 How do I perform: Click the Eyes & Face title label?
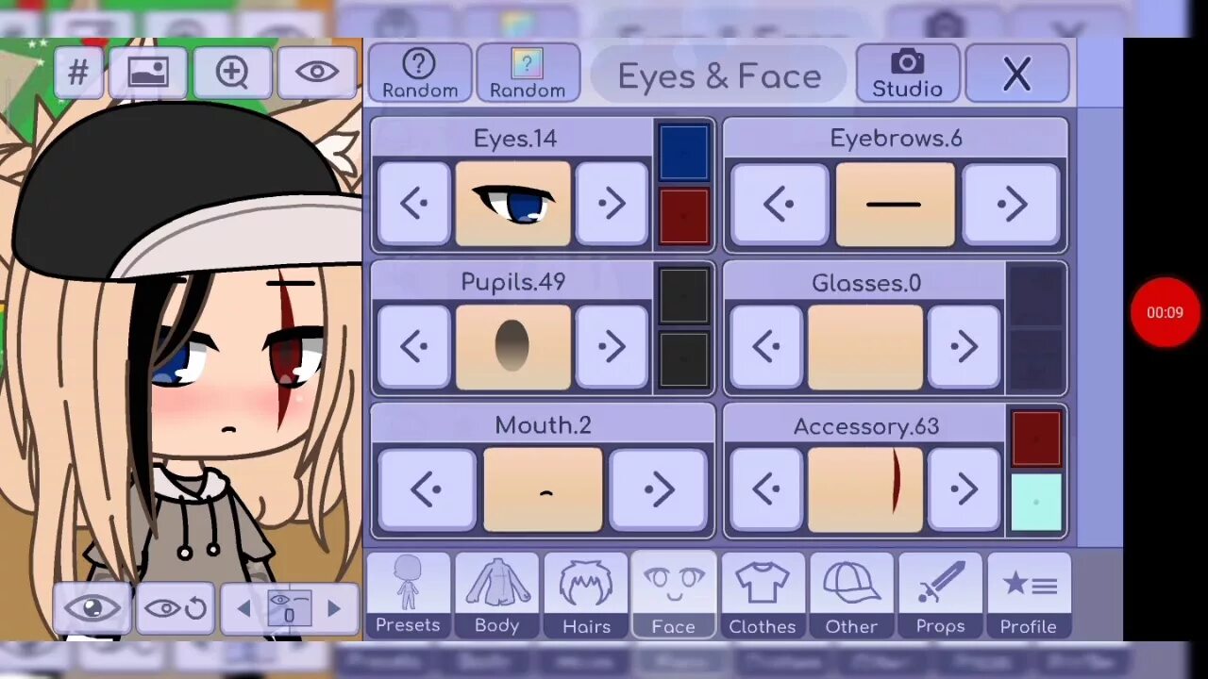click(x=719, y=76)
